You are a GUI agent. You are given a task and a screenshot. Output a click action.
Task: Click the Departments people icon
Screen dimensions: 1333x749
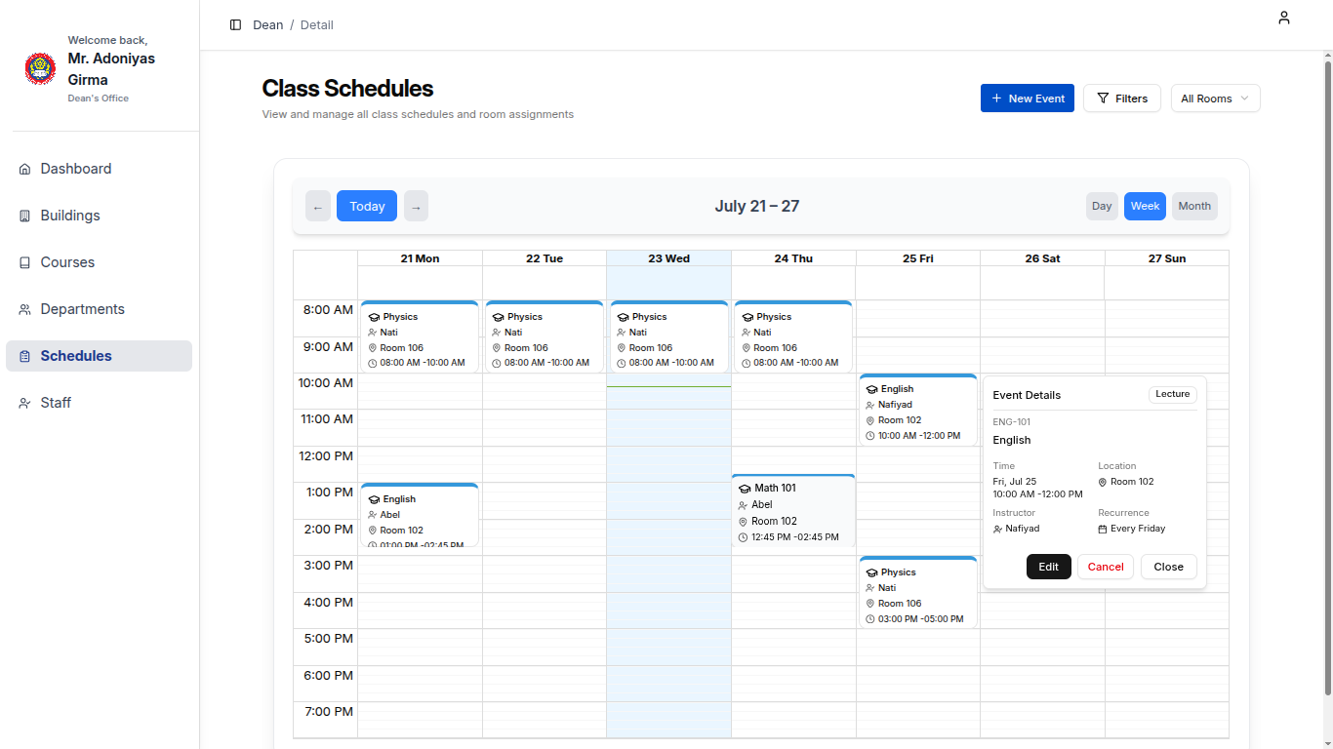25,309
